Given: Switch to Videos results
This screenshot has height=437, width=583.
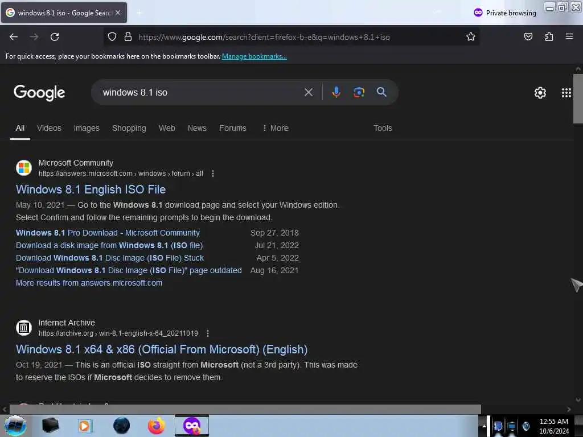Looking at the screenshot, I should (49, 128).
